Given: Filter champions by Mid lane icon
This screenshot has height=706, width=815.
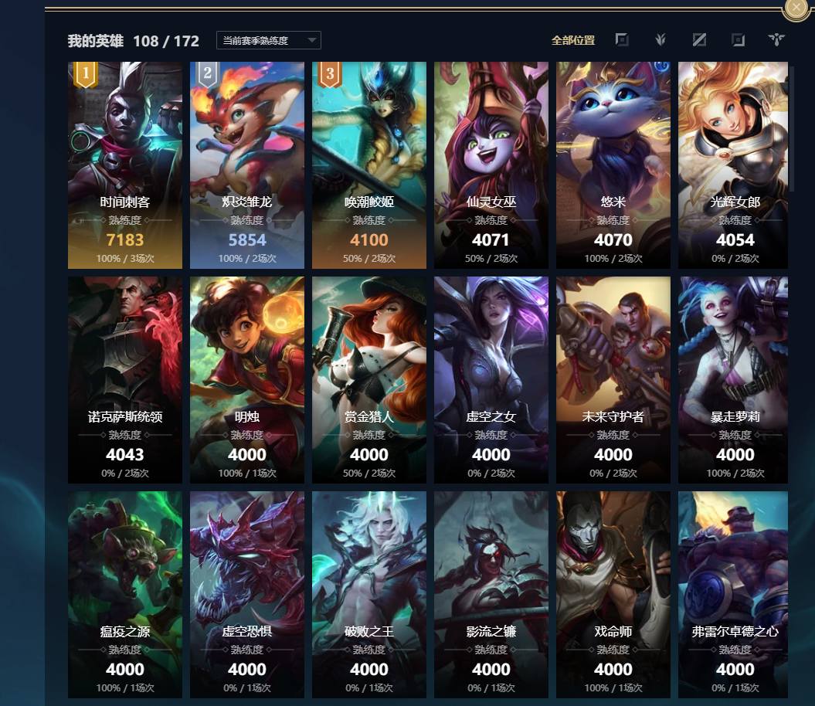Looking at the screenshot, I should (699, 40).
